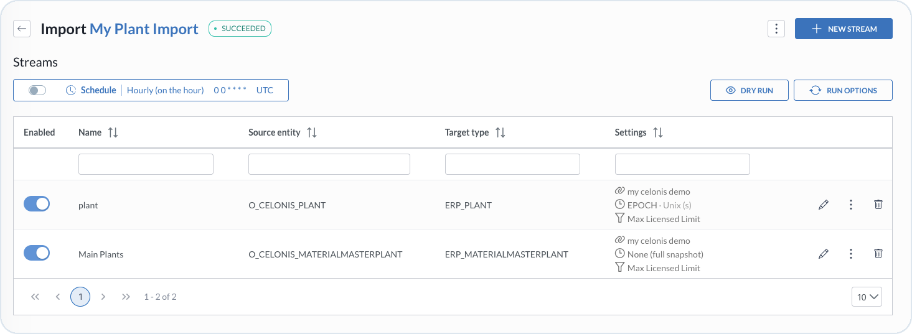Click the My Plant Import title link
The image size is (912, 334).
[144, 29]
